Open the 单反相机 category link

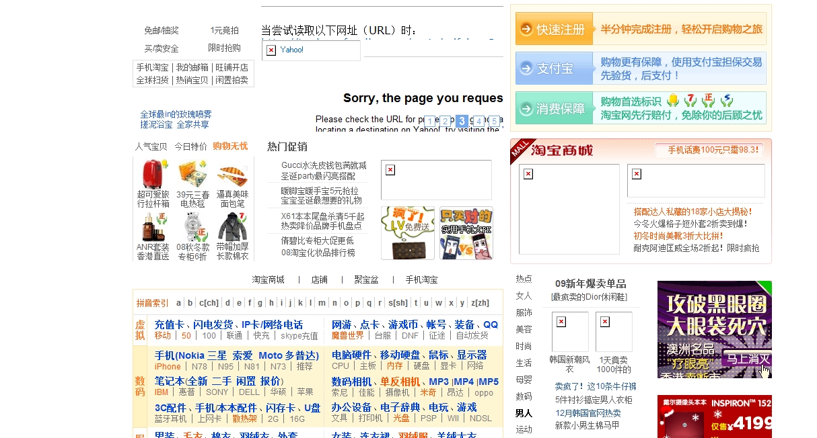tap(402, 382)
